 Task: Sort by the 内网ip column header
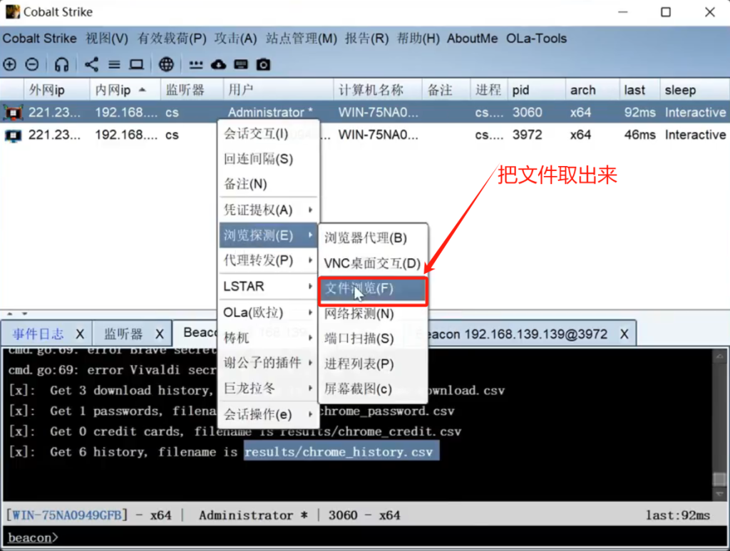[x=125, y=90]
